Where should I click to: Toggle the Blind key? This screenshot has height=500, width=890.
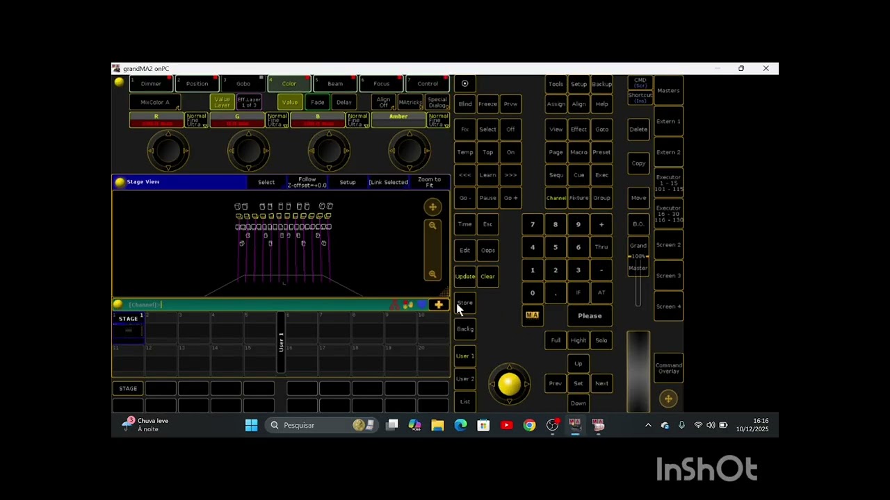pyautogui.click(x=464, y=104)
